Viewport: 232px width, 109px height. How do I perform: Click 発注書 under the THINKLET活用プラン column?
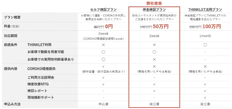205,104
